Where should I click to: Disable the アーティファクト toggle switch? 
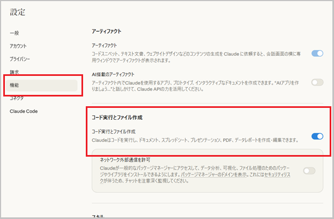[x=317, y=53]
